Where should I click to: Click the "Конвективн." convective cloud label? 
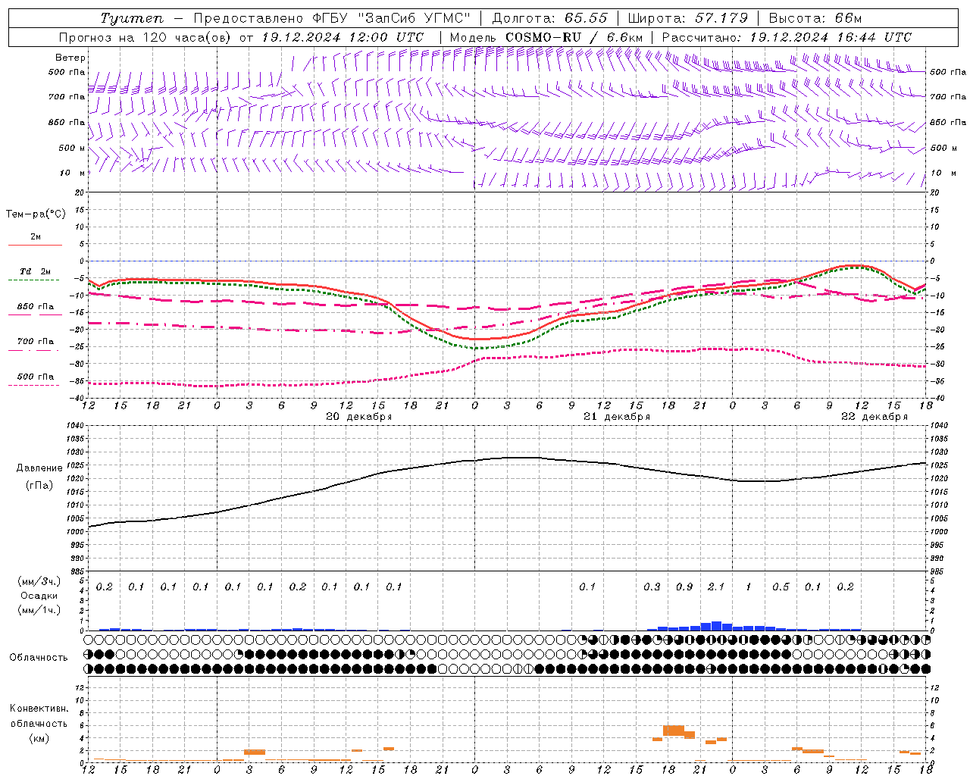pos(39,709)
